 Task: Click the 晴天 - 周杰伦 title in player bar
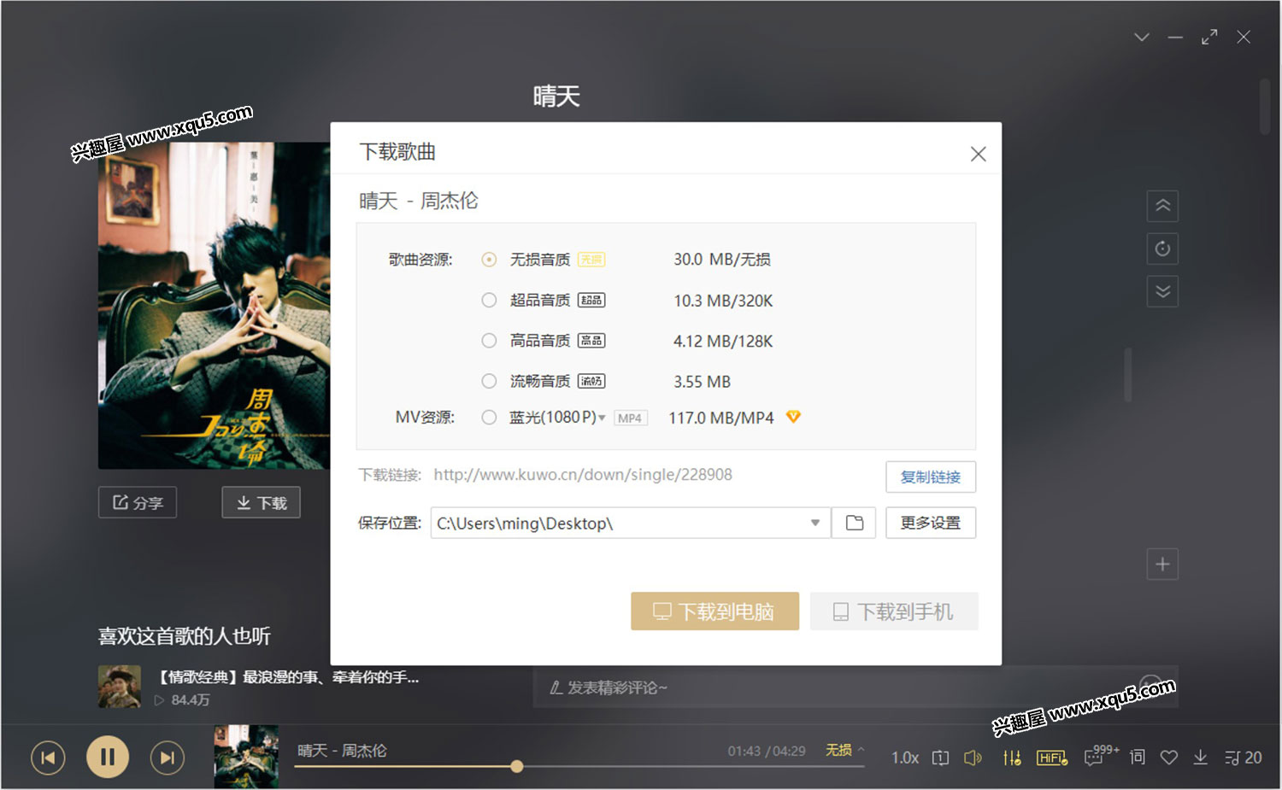tap(342, 751)
